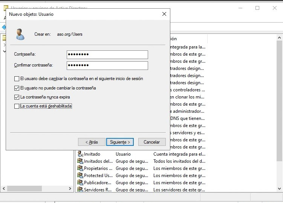The height and width of the screenshot is (203, 283).
Task: Go back with the Atrás button
Action: coord(92,142)
